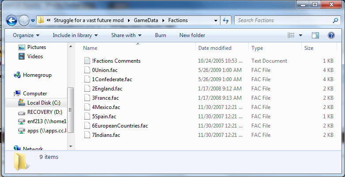Click GameData in the address breadcrumb
Screen dimensions: 345x177
tap(147, 20)
